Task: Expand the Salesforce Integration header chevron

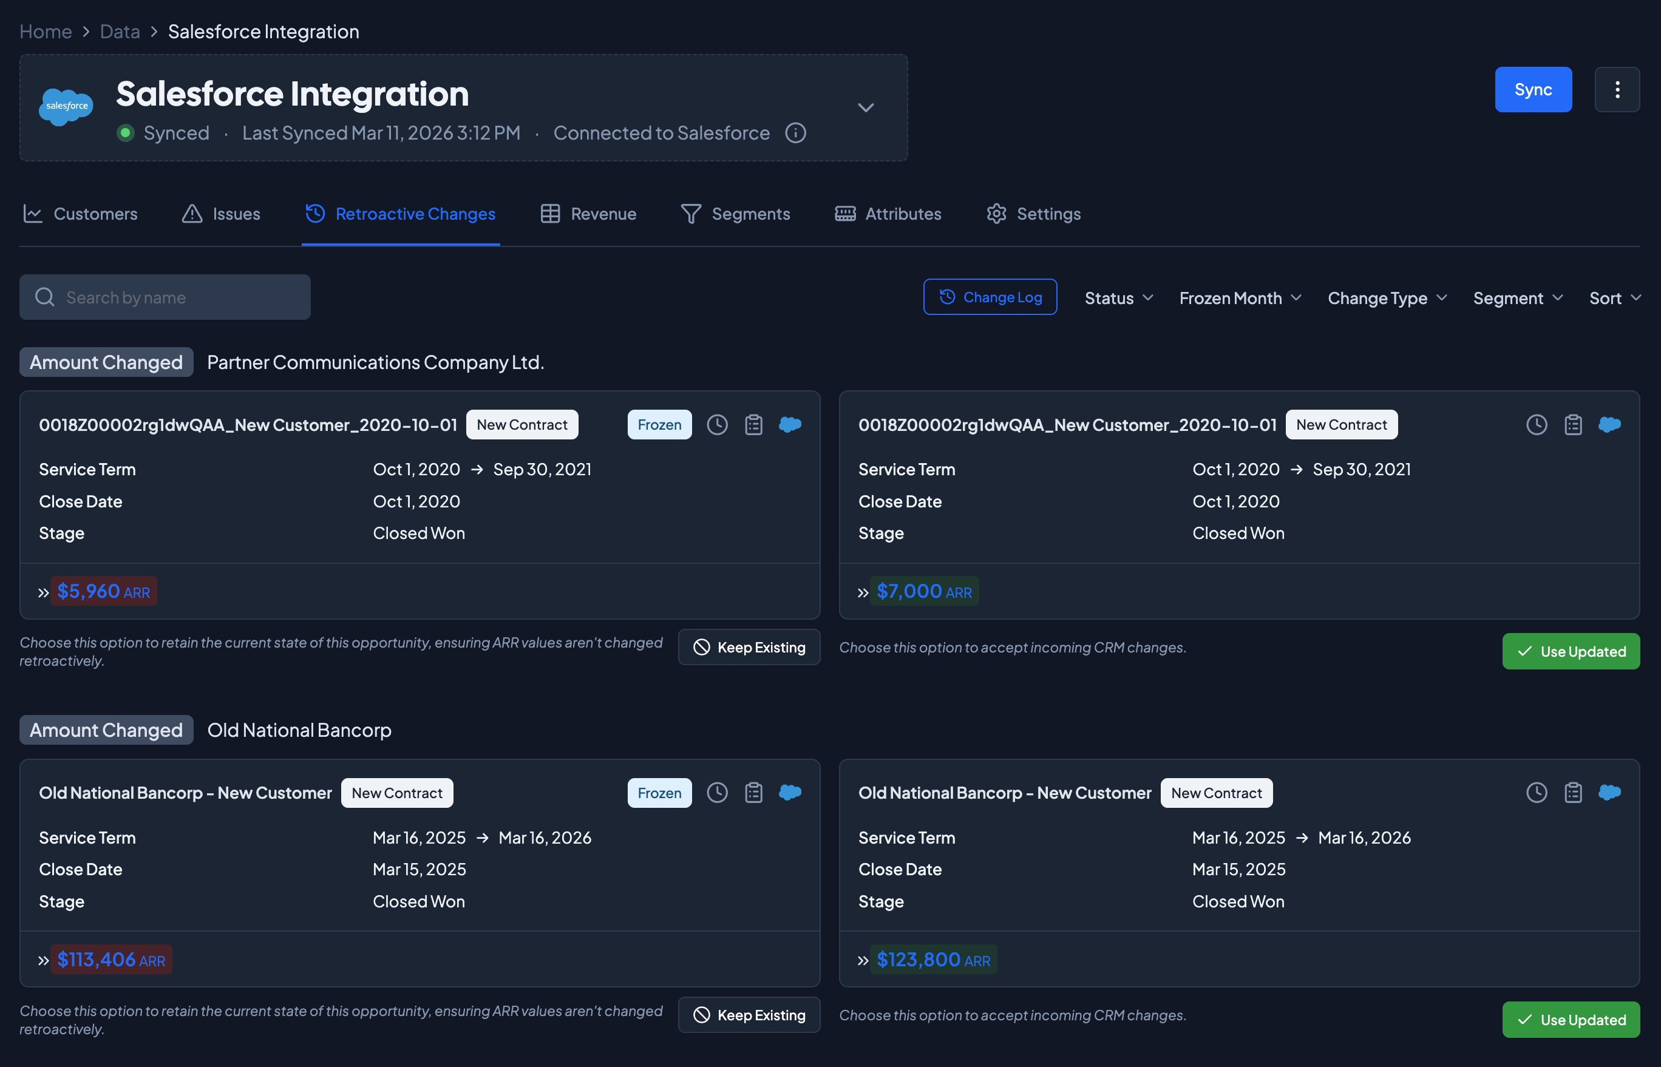Action: (x=866, y=107)
